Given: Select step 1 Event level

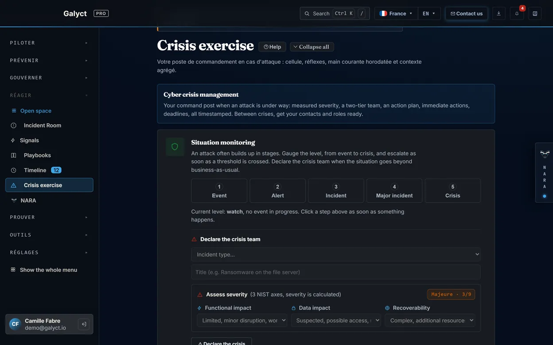Looking at the screenshot, I should (219, 191).
